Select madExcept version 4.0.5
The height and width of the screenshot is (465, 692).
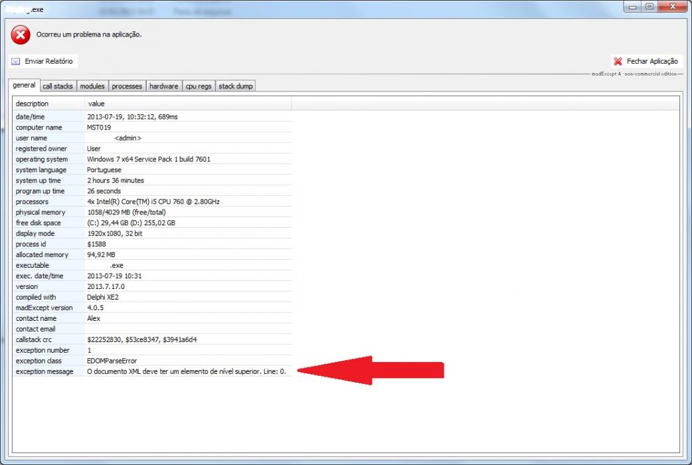tap(96, 308)
